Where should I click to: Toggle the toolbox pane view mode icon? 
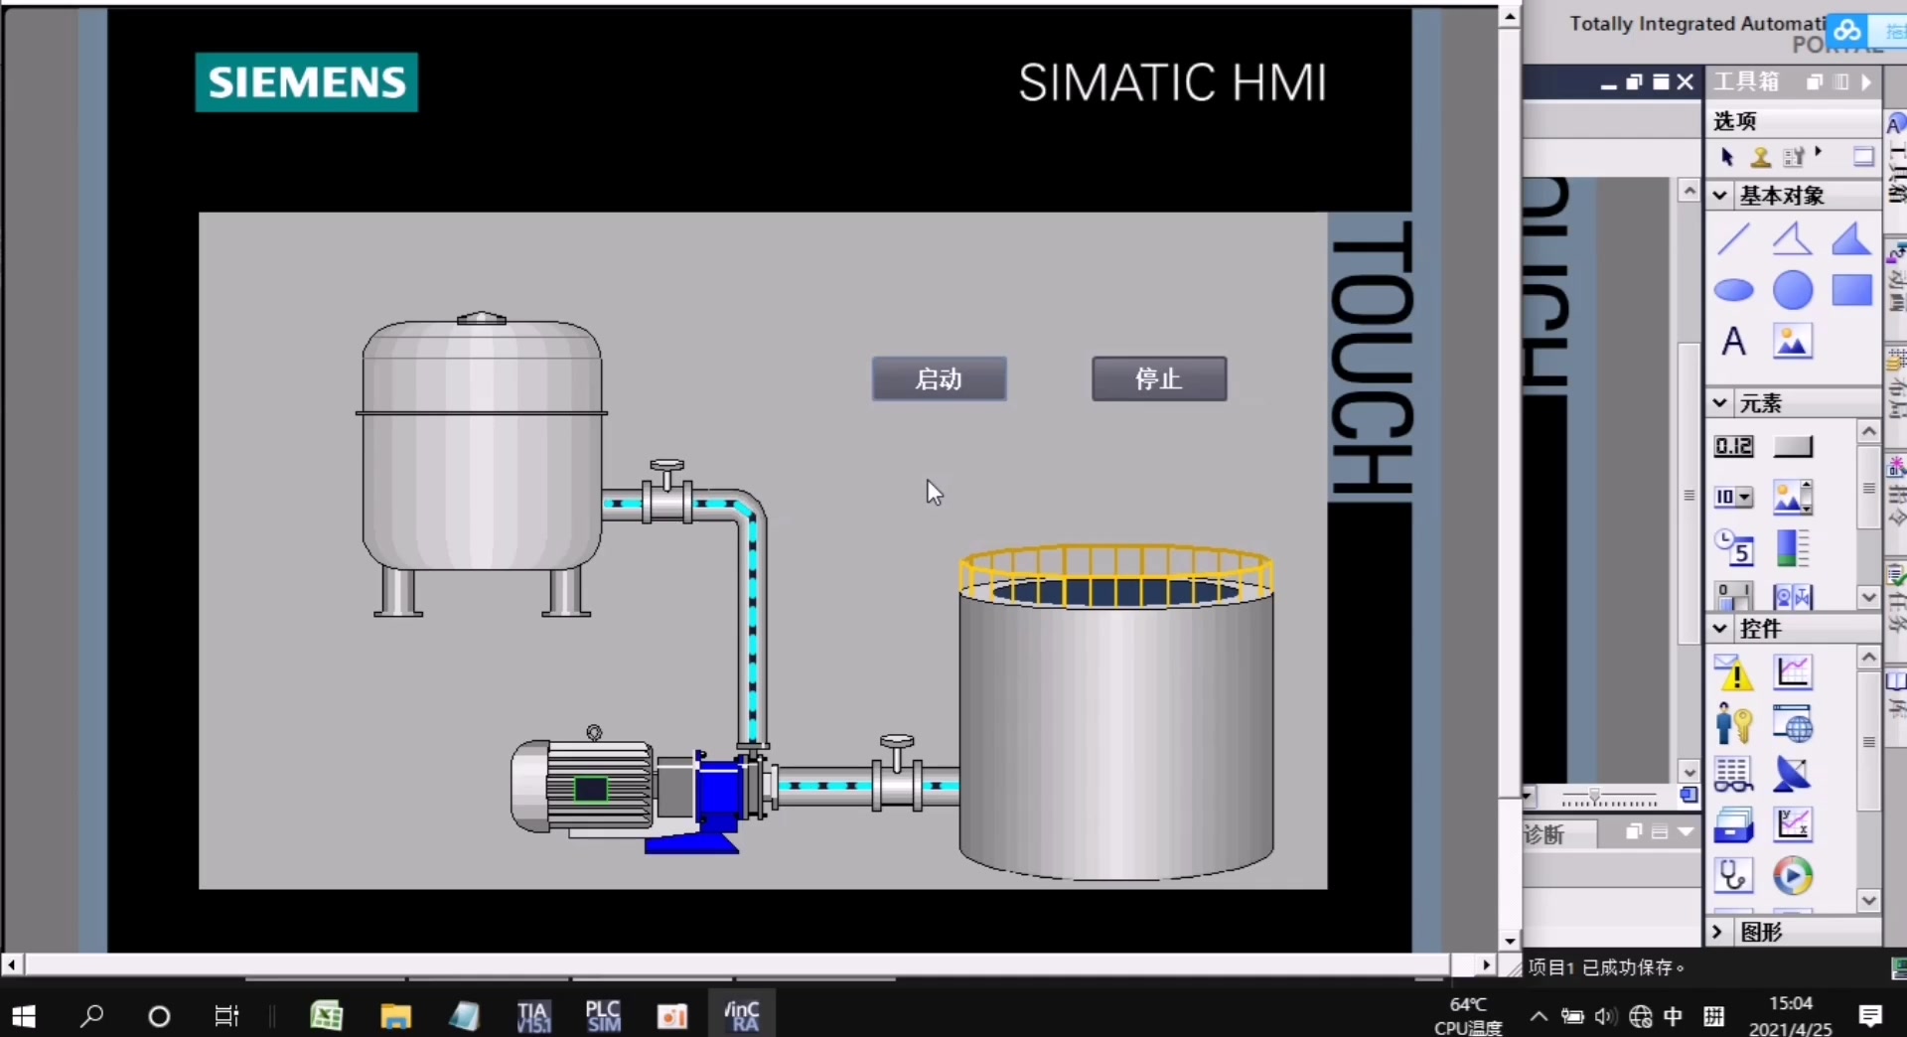coord(1863,157)
